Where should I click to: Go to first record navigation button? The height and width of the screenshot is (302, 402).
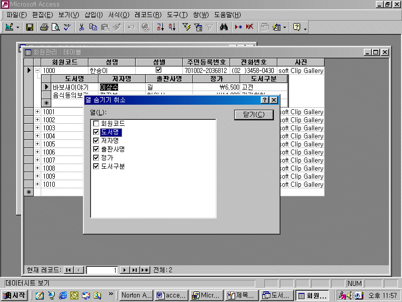tap(68, 270)
